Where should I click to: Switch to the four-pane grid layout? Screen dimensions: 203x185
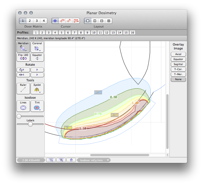(x=109, y=21)
